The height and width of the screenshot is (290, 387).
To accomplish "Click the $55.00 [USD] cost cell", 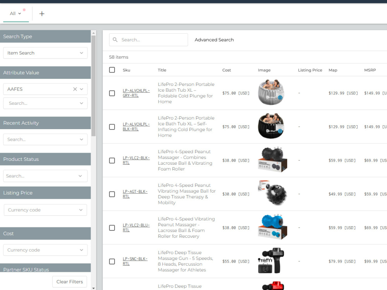I will click(x=236, y=261).
